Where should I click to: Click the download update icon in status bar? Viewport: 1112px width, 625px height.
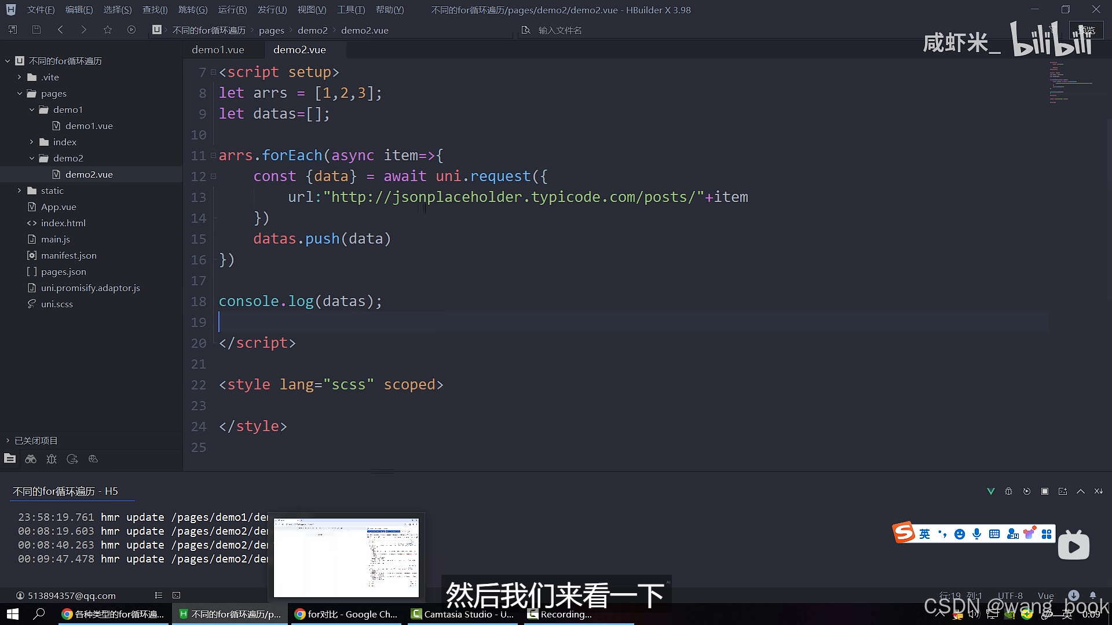pos(1074,595)
